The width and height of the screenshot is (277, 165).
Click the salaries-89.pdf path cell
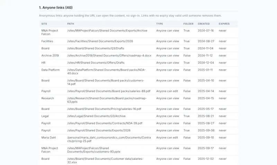tap(109, 91)
